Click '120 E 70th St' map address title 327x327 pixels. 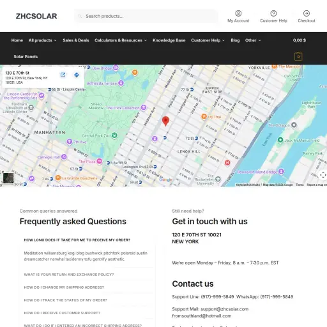click(17, 73)
